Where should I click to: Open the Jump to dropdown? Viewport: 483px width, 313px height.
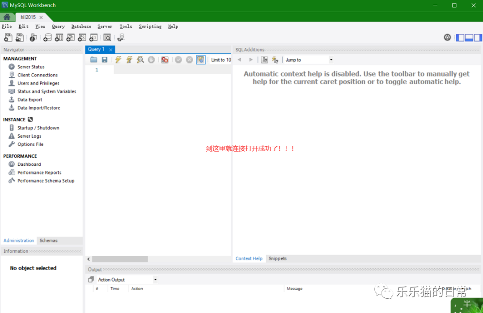coord(309,60)
